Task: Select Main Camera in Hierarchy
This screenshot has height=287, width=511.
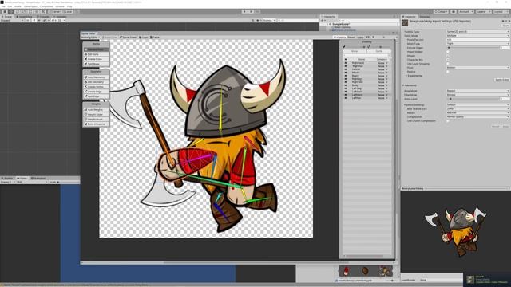Action: (342, 27)
